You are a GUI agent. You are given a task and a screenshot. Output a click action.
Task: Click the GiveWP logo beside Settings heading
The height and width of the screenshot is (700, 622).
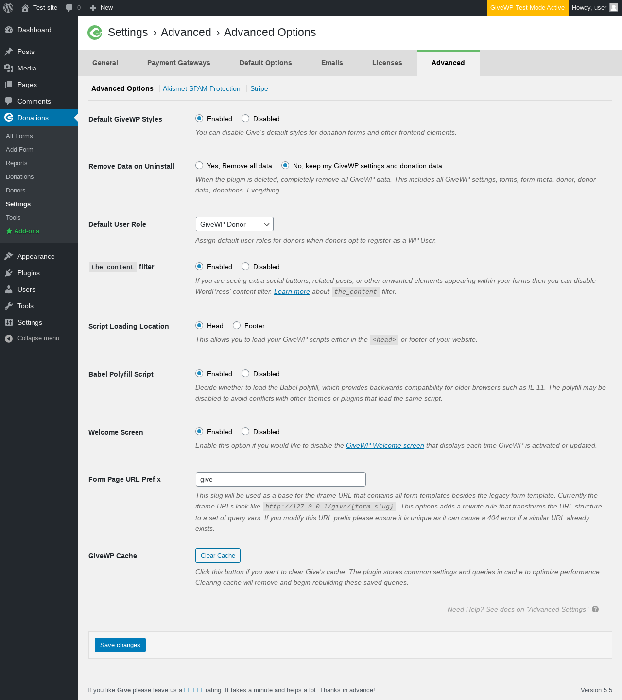[95, 33]
